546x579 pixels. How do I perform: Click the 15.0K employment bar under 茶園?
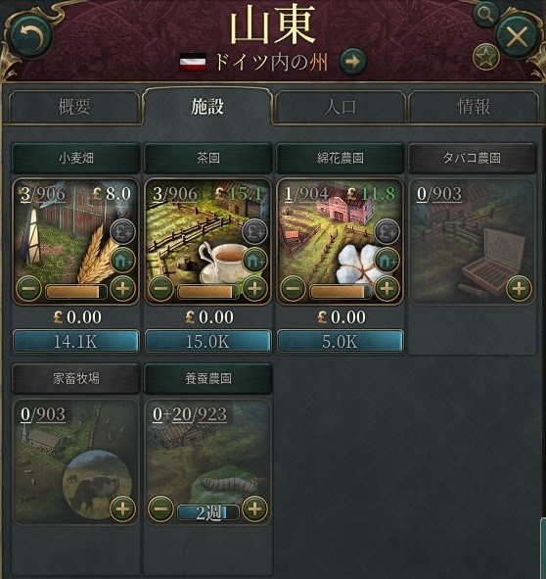click(208, 342)
